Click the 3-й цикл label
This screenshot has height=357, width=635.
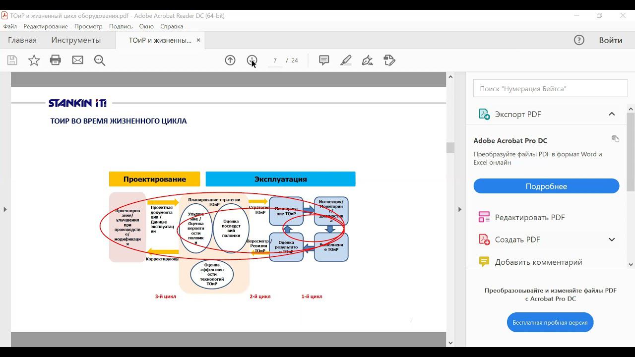click(x=165, y=297)
